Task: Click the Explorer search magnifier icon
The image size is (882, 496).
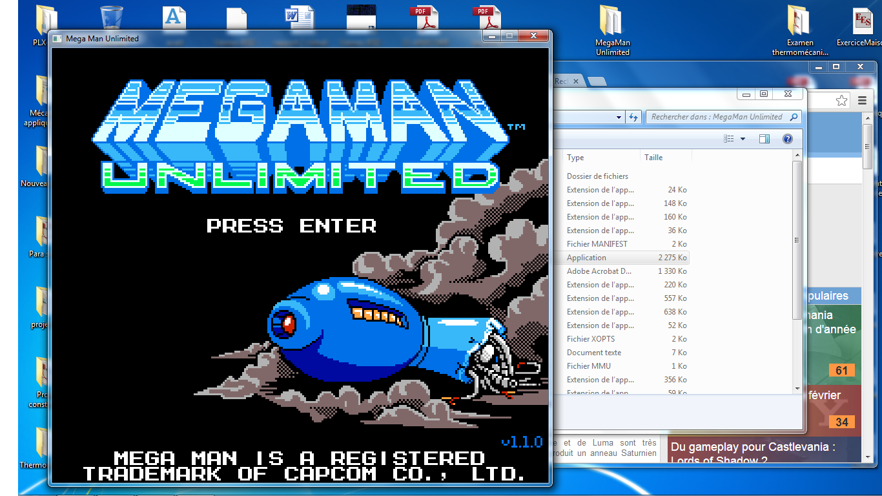Action: [x=794, y=117]
